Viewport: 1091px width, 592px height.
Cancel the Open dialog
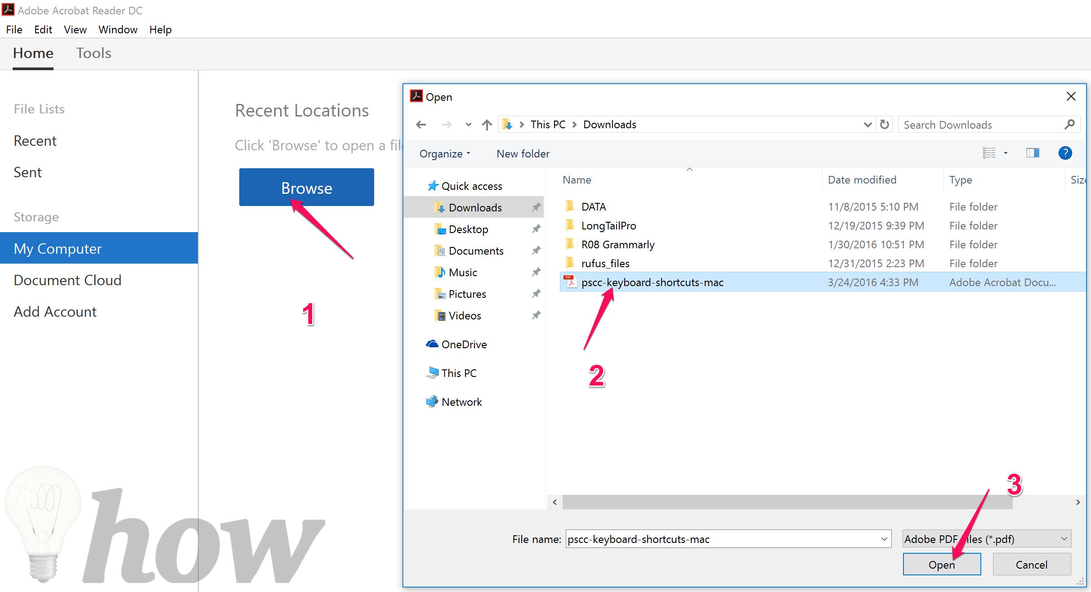[1032, 564]
